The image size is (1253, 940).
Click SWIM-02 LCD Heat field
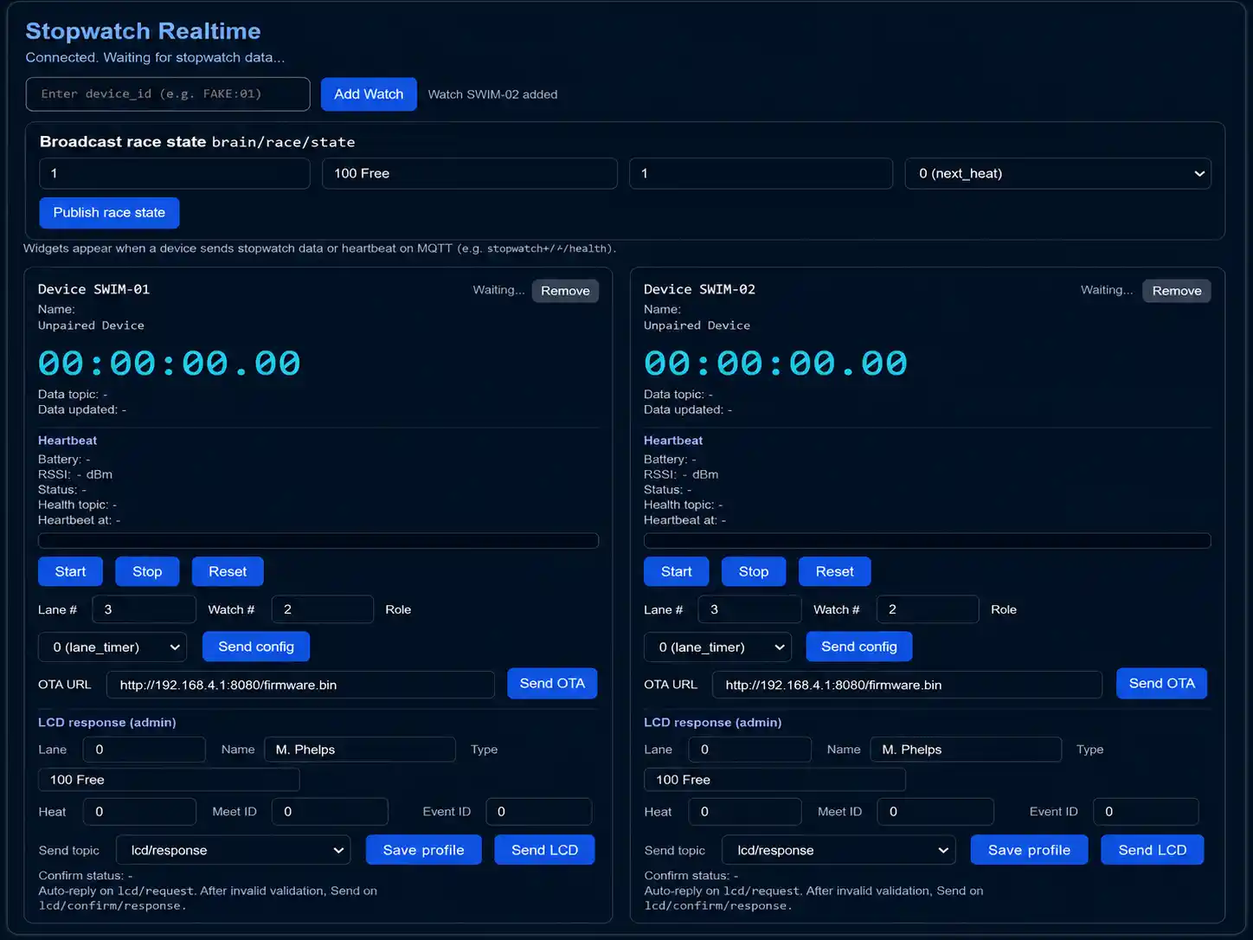(x=745, y=812)
